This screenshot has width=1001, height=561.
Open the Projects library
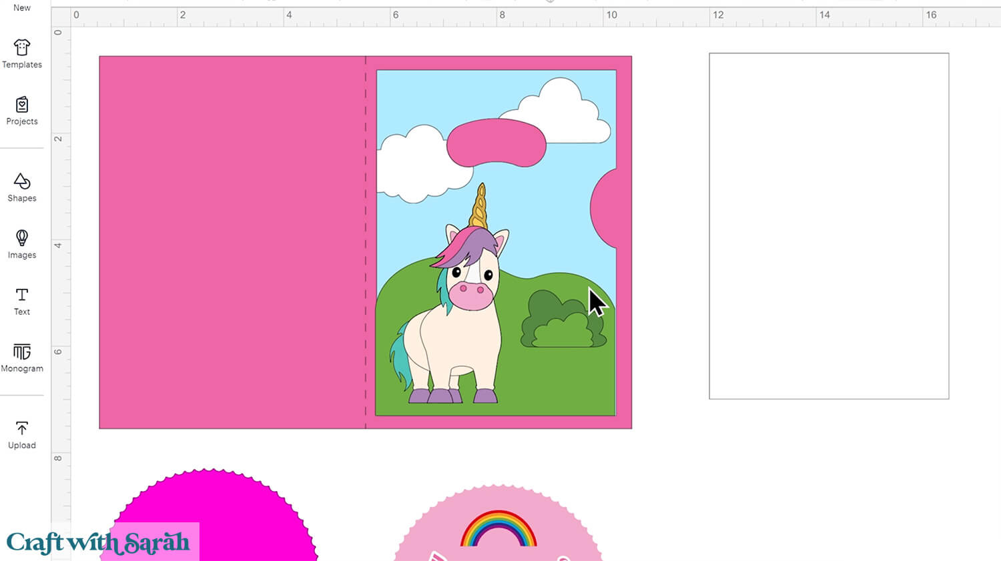[x=22, y=111]
